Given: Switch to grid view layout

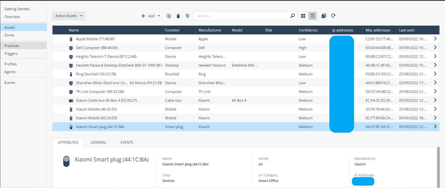Looking at the screenshot, I should click(x=302, y=15).
